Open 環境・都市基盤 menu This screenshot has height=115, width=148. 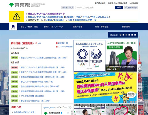(x=102, y=27)
